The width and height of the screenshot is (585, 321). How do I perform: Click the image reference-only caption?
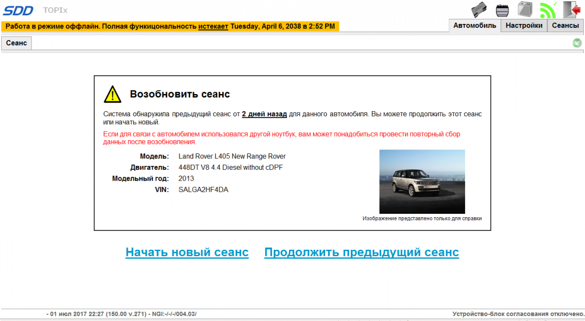(x=422, y=218)
